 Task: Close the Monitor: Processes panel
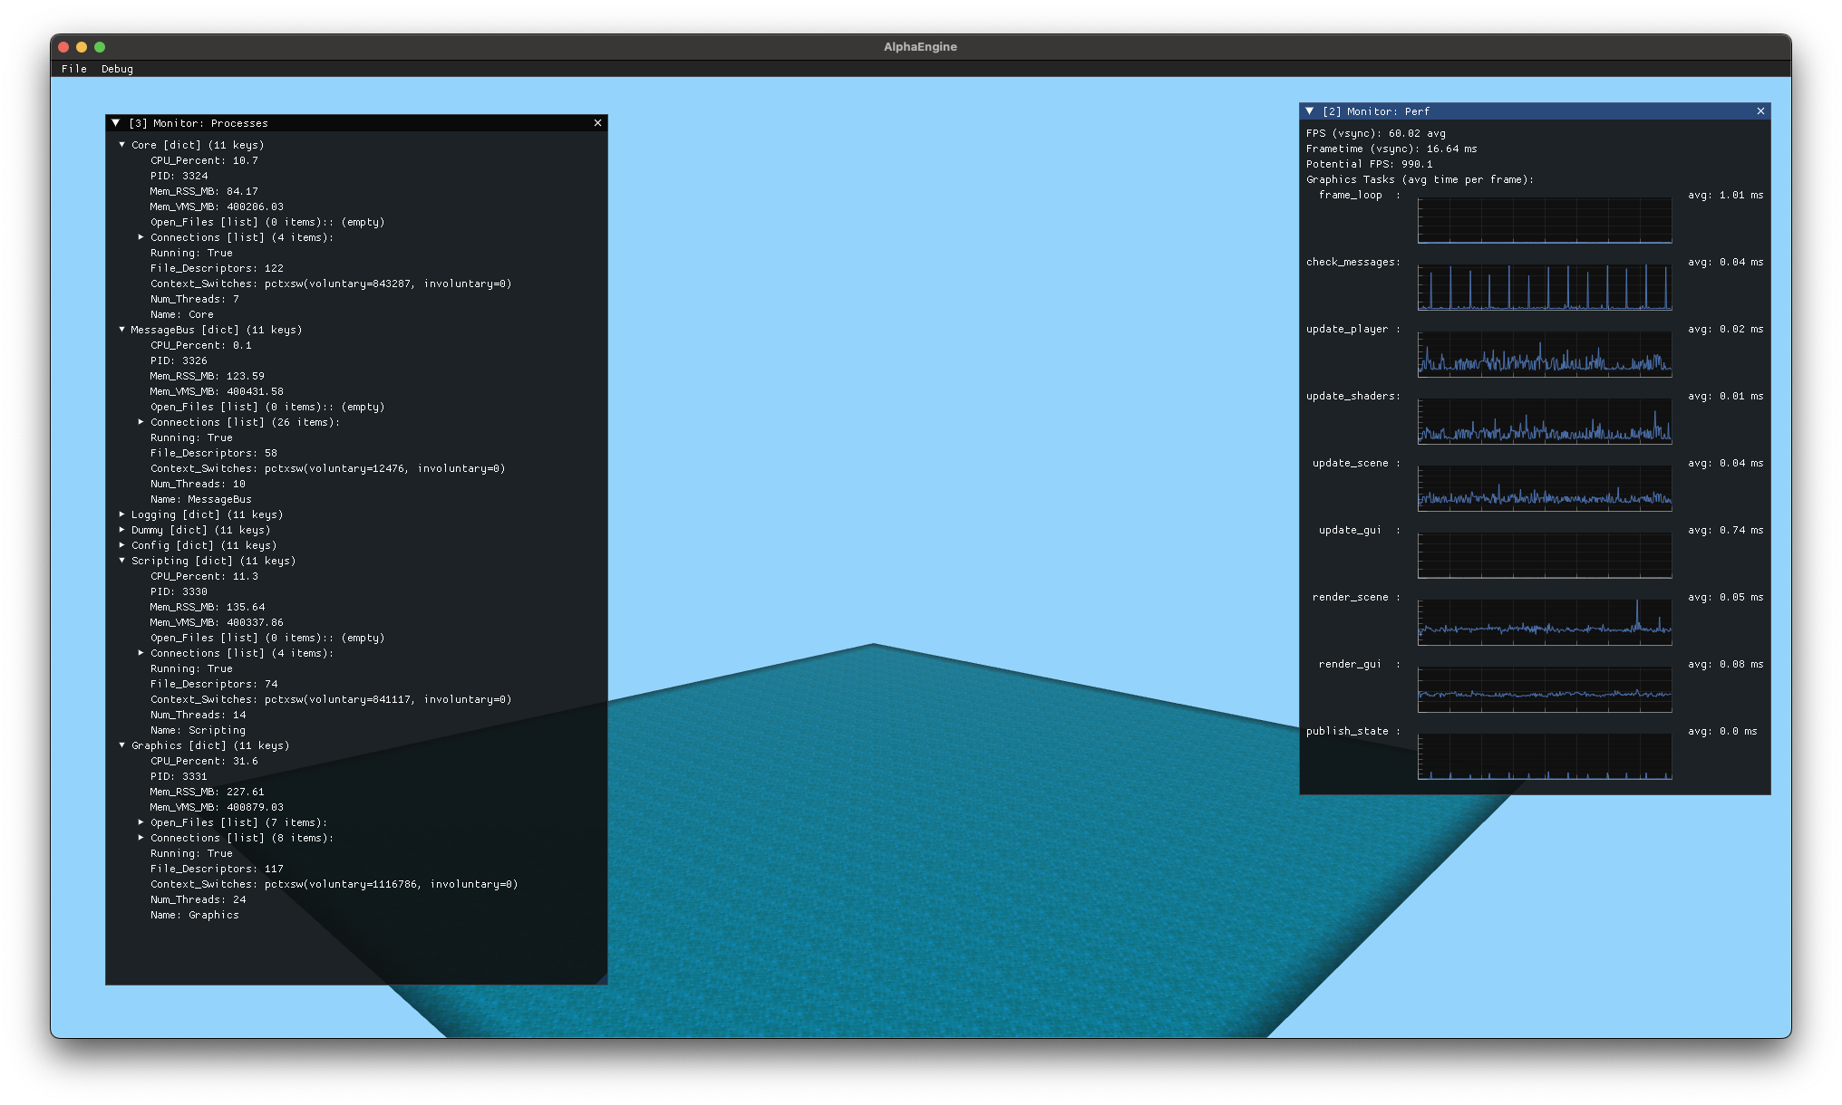tap(597, 123)
